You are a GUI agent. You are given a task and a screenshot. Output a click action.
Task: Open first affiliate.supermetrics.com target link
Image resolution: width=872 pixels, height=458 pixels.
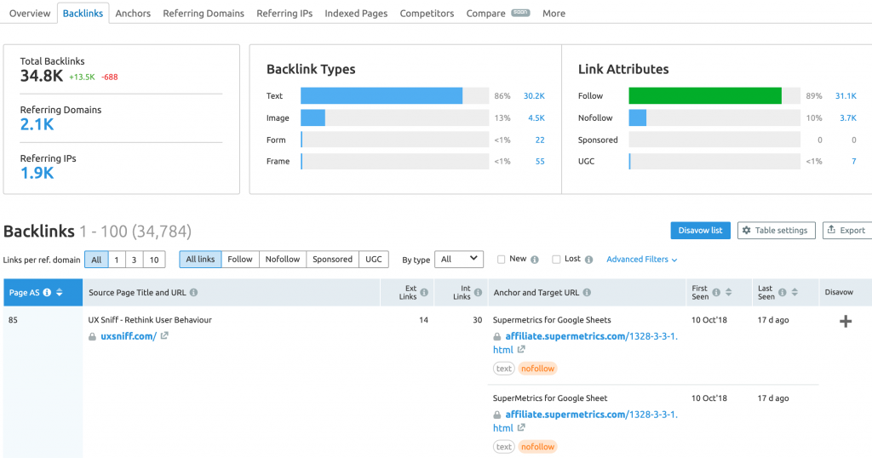coord(586,343)
